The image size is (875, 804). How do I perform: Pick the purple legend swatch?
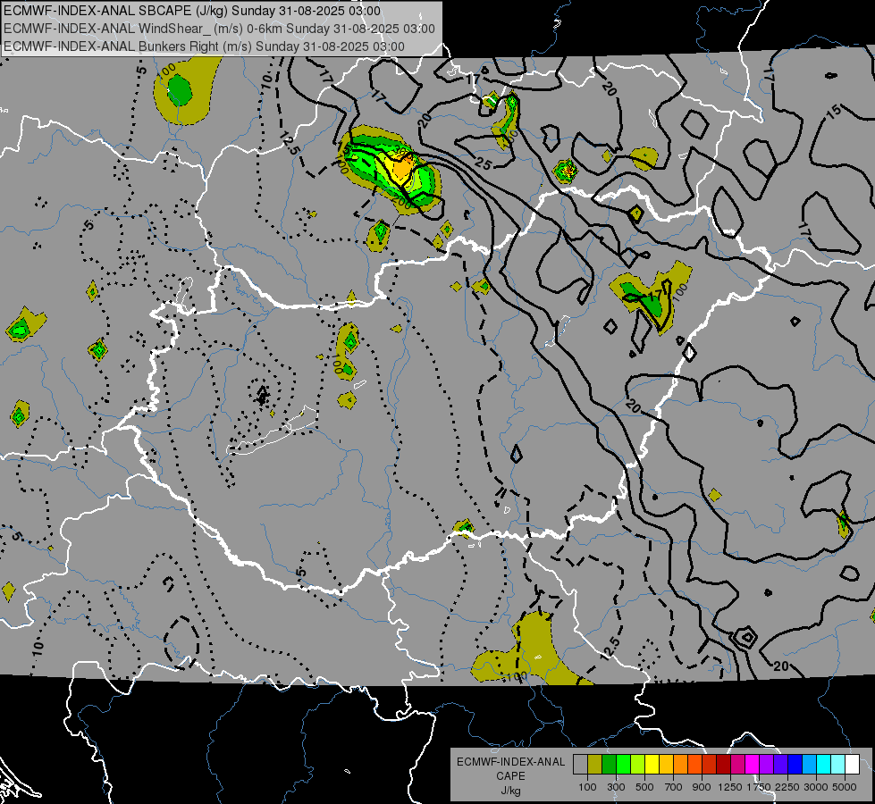click(x=766, y=764)
